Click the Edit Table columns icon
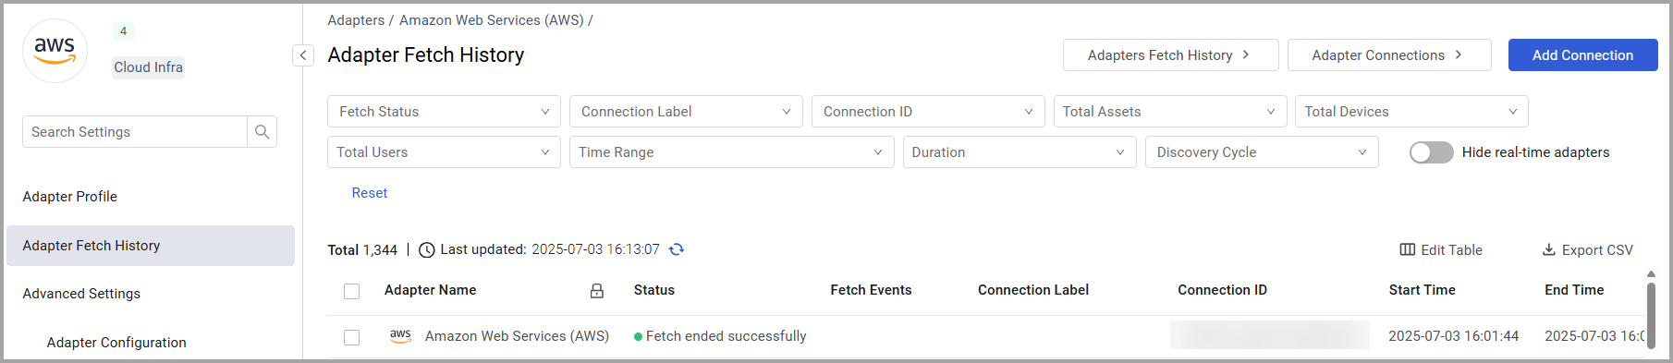1673x363 pixels. [1408, 250]
